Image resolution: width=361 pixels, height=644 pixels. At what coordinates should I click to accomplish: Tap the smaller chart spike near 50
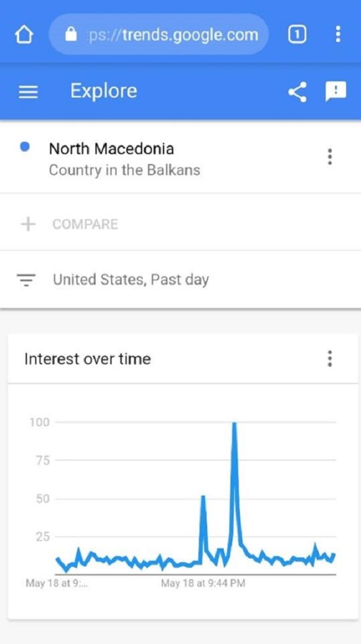click(203, 497)
